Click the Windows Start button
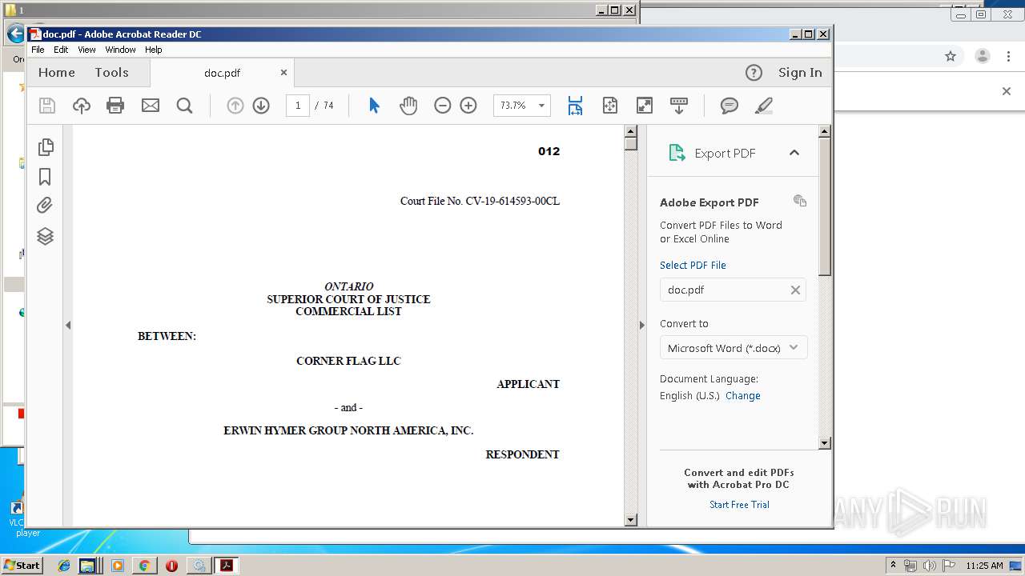The width and height of the screenshot is (1025, 576). click(22, 565)
